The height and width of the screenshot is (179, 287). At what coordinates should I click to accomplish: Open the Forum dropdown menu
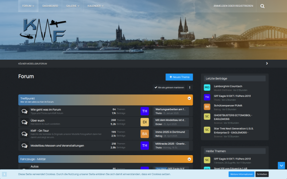28,6
